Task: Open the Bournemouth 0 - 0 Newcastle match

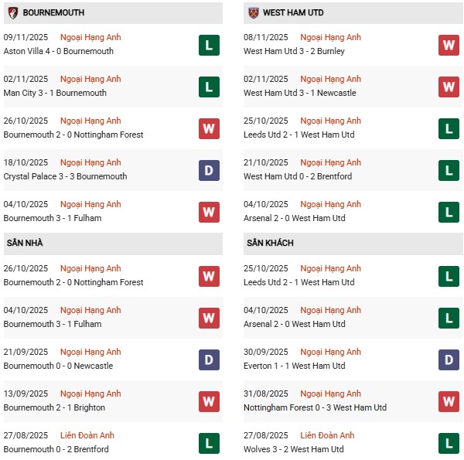Action: [x=58, y=366]
